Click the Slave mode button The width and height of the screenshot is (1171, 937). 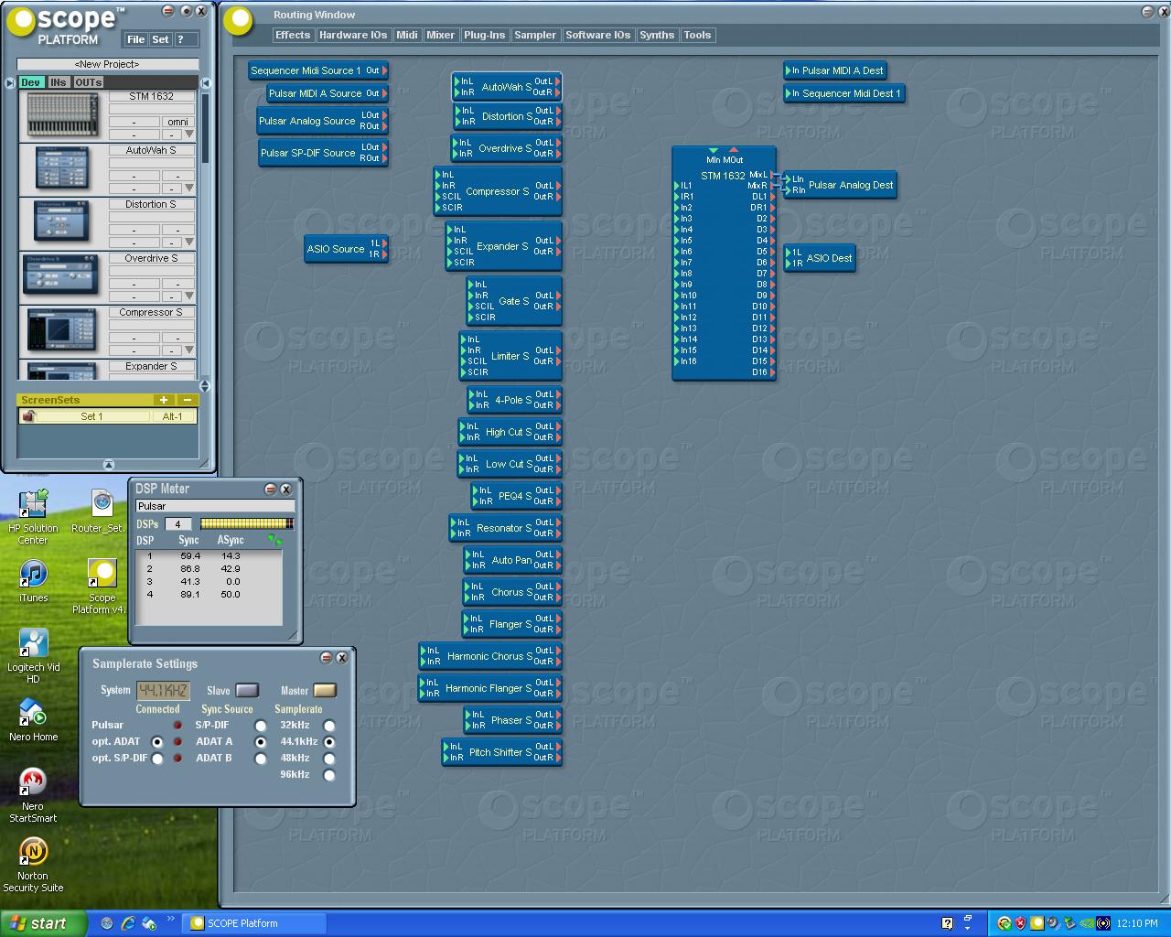tap(247, 691)
